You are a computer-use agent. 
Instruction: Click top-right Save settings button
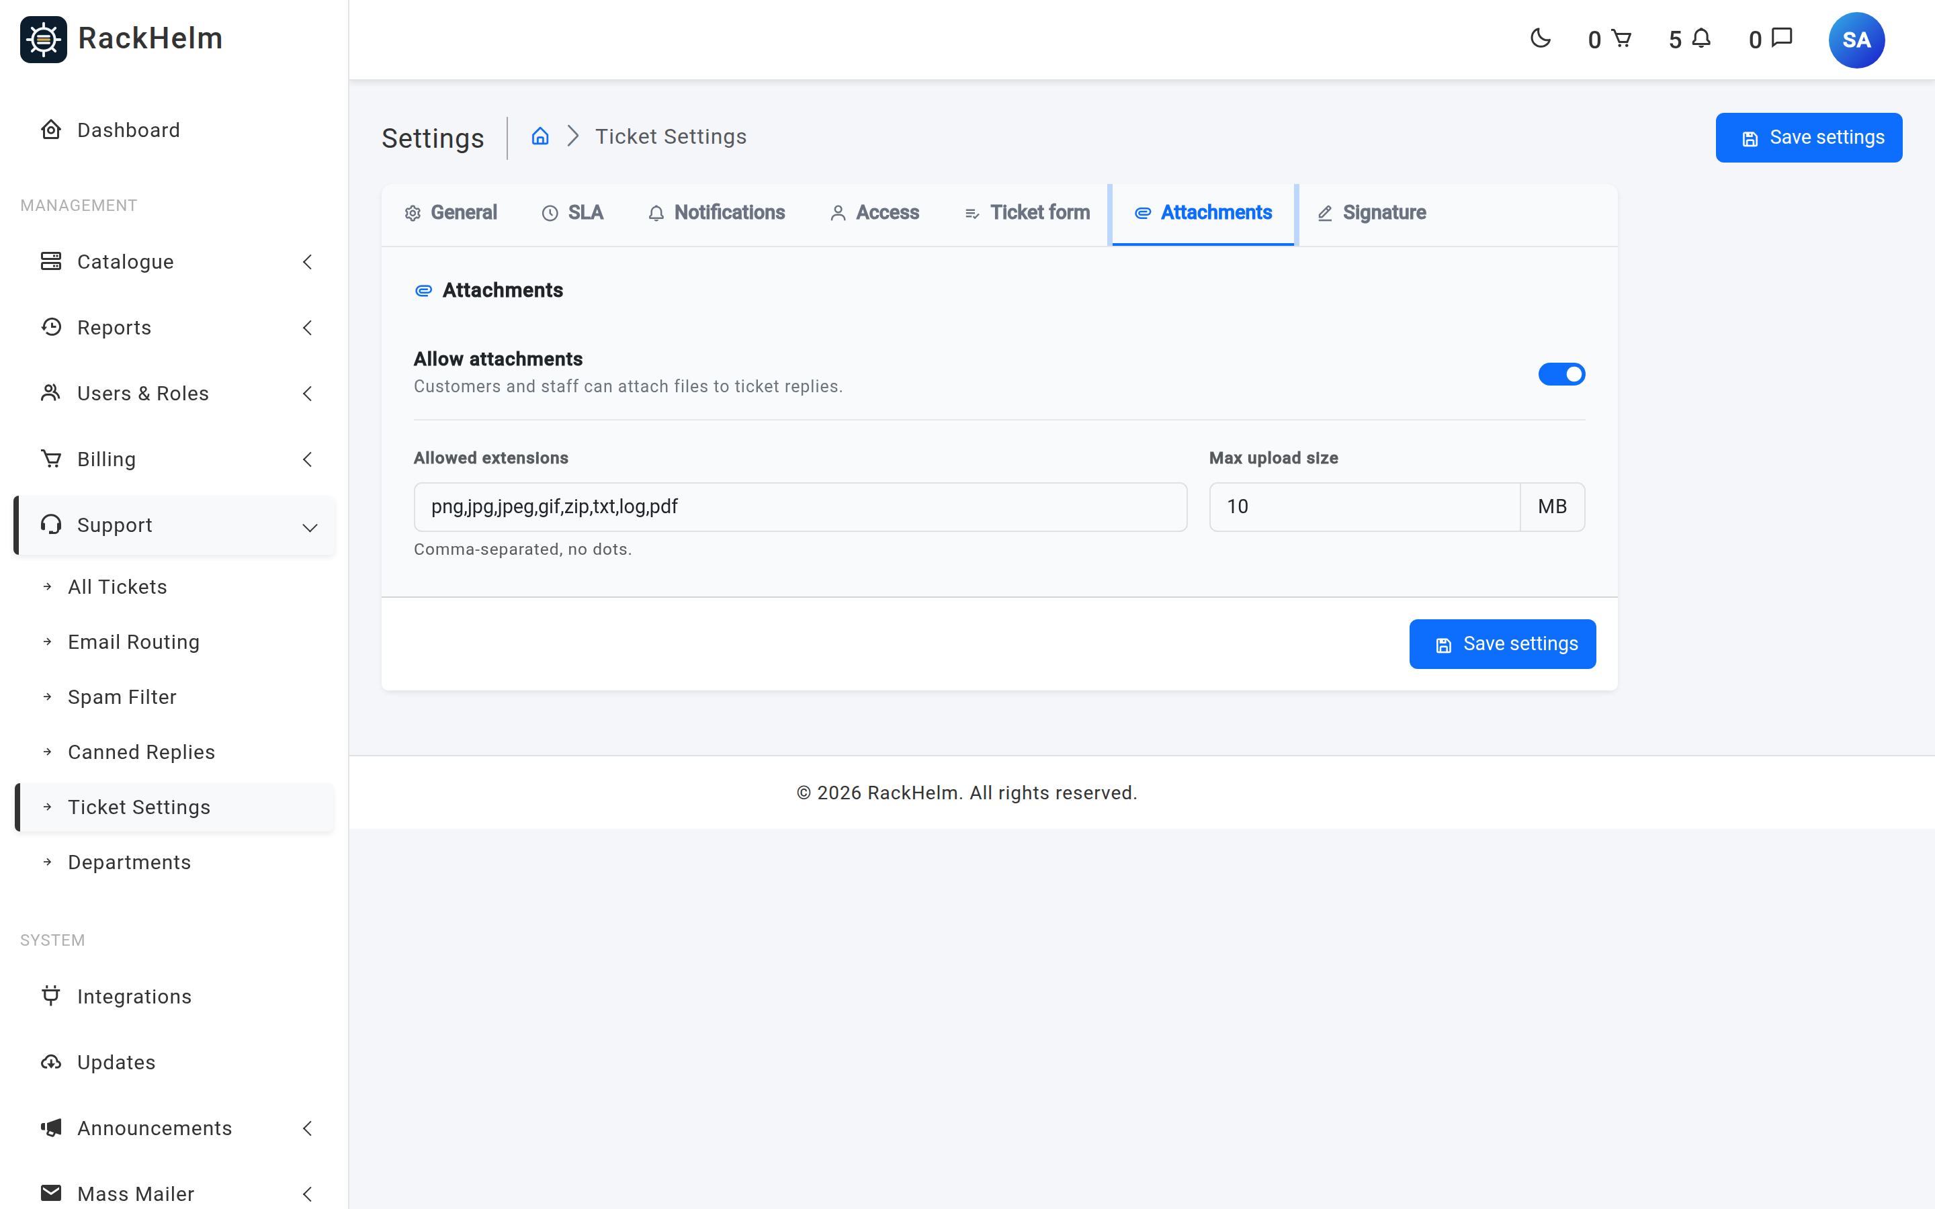tap(1809, 138)
